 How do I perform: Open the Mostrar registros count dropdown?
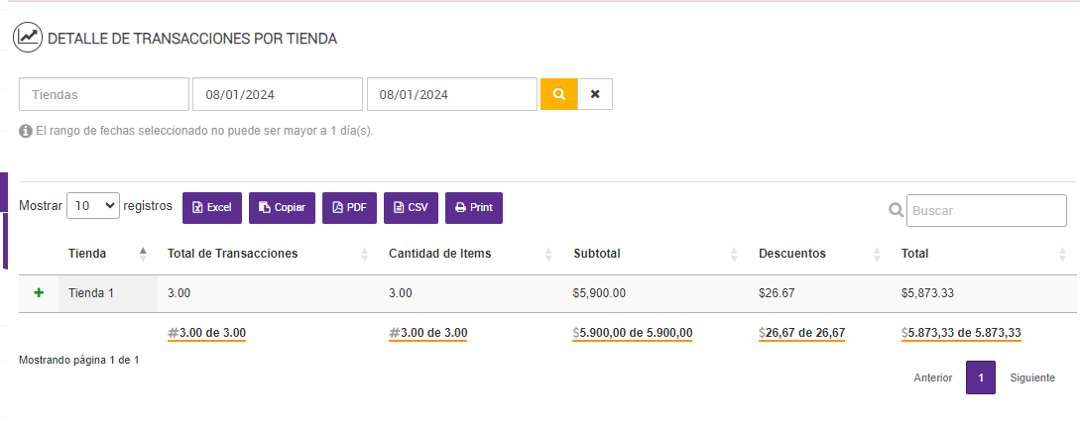(92, 206)
